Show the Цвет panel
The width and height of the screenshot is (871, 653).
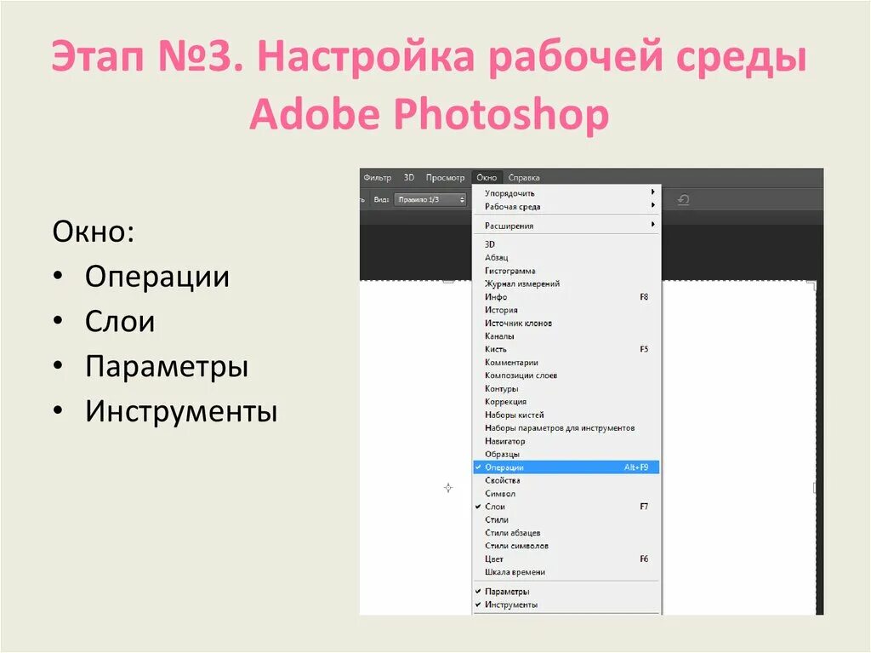[x=566, y=559]
